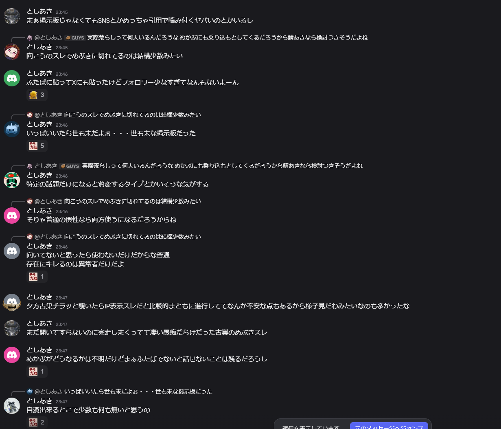Click the 23:46 timestamp on ふたばに貼って message
The image size is (501, 429).
61,74
